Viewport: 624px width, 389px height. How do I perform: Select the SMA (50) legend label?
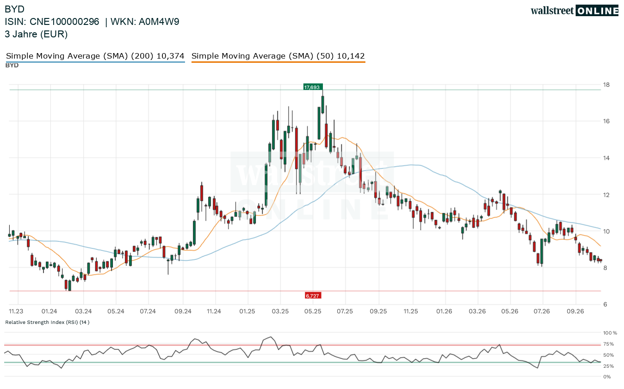pyautogui.click(x=278, y=56)
